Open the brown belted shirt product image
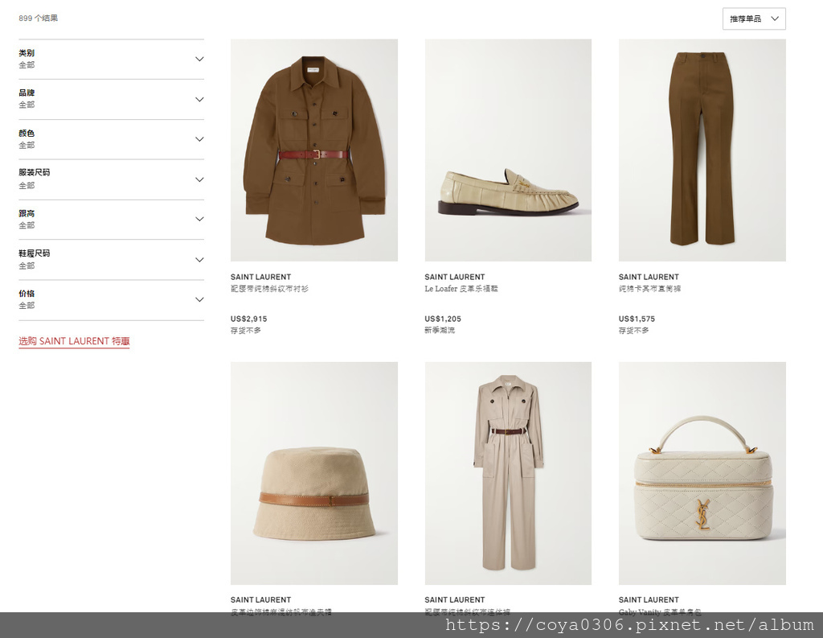The height and width of the screenshot is (638, 823). coord(314,150)
